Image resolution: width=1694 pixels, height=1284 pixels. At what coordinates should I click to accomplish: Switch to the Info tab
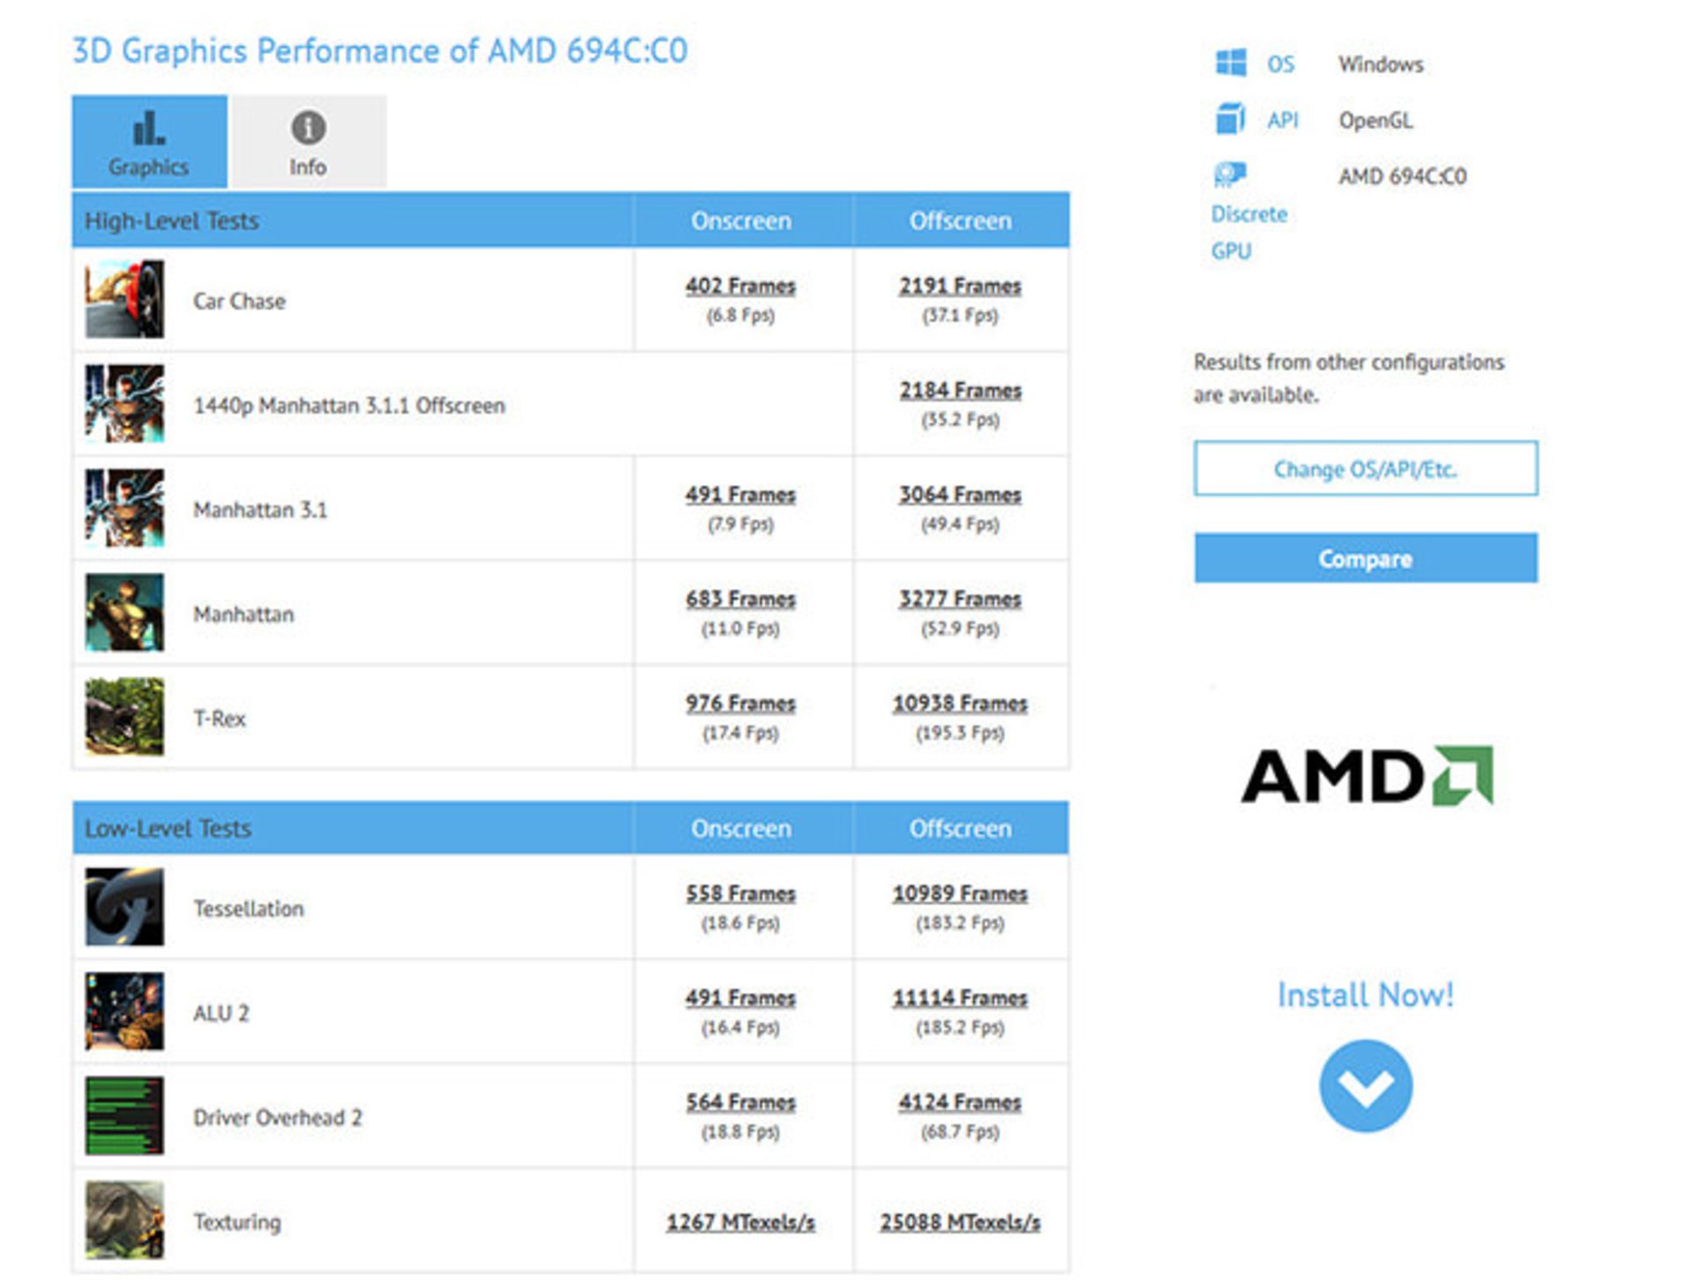click(x=308, y=142)
